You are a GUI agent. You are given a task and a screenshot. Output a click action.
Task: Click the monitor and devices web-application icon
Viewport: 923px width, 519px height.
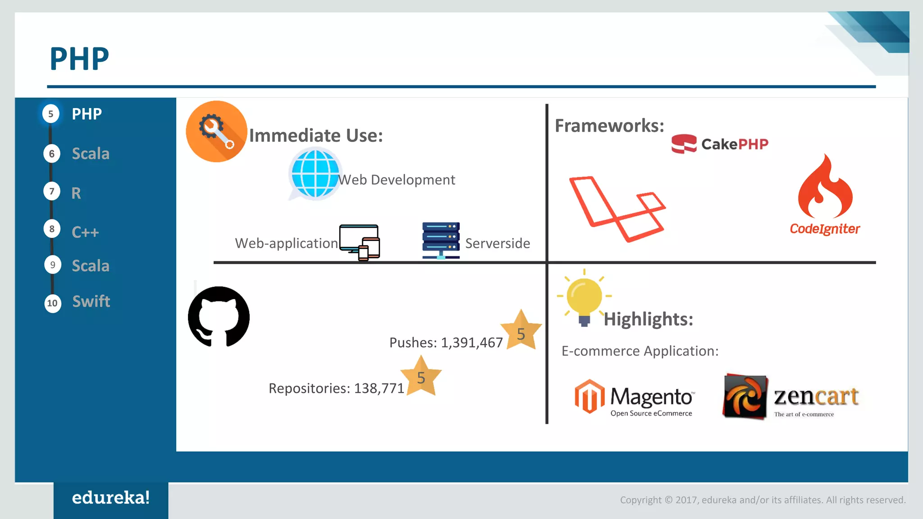tap(360, 242)
